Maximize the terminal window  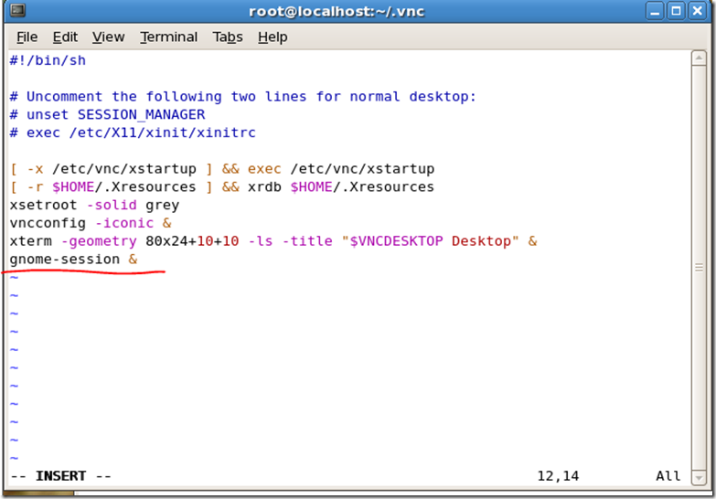676,11
